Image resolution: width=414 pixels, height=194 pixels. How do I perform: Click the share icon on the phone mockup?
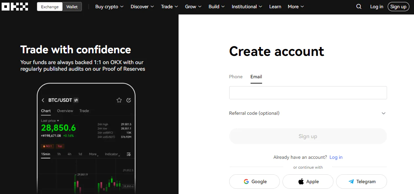[129, 100]
